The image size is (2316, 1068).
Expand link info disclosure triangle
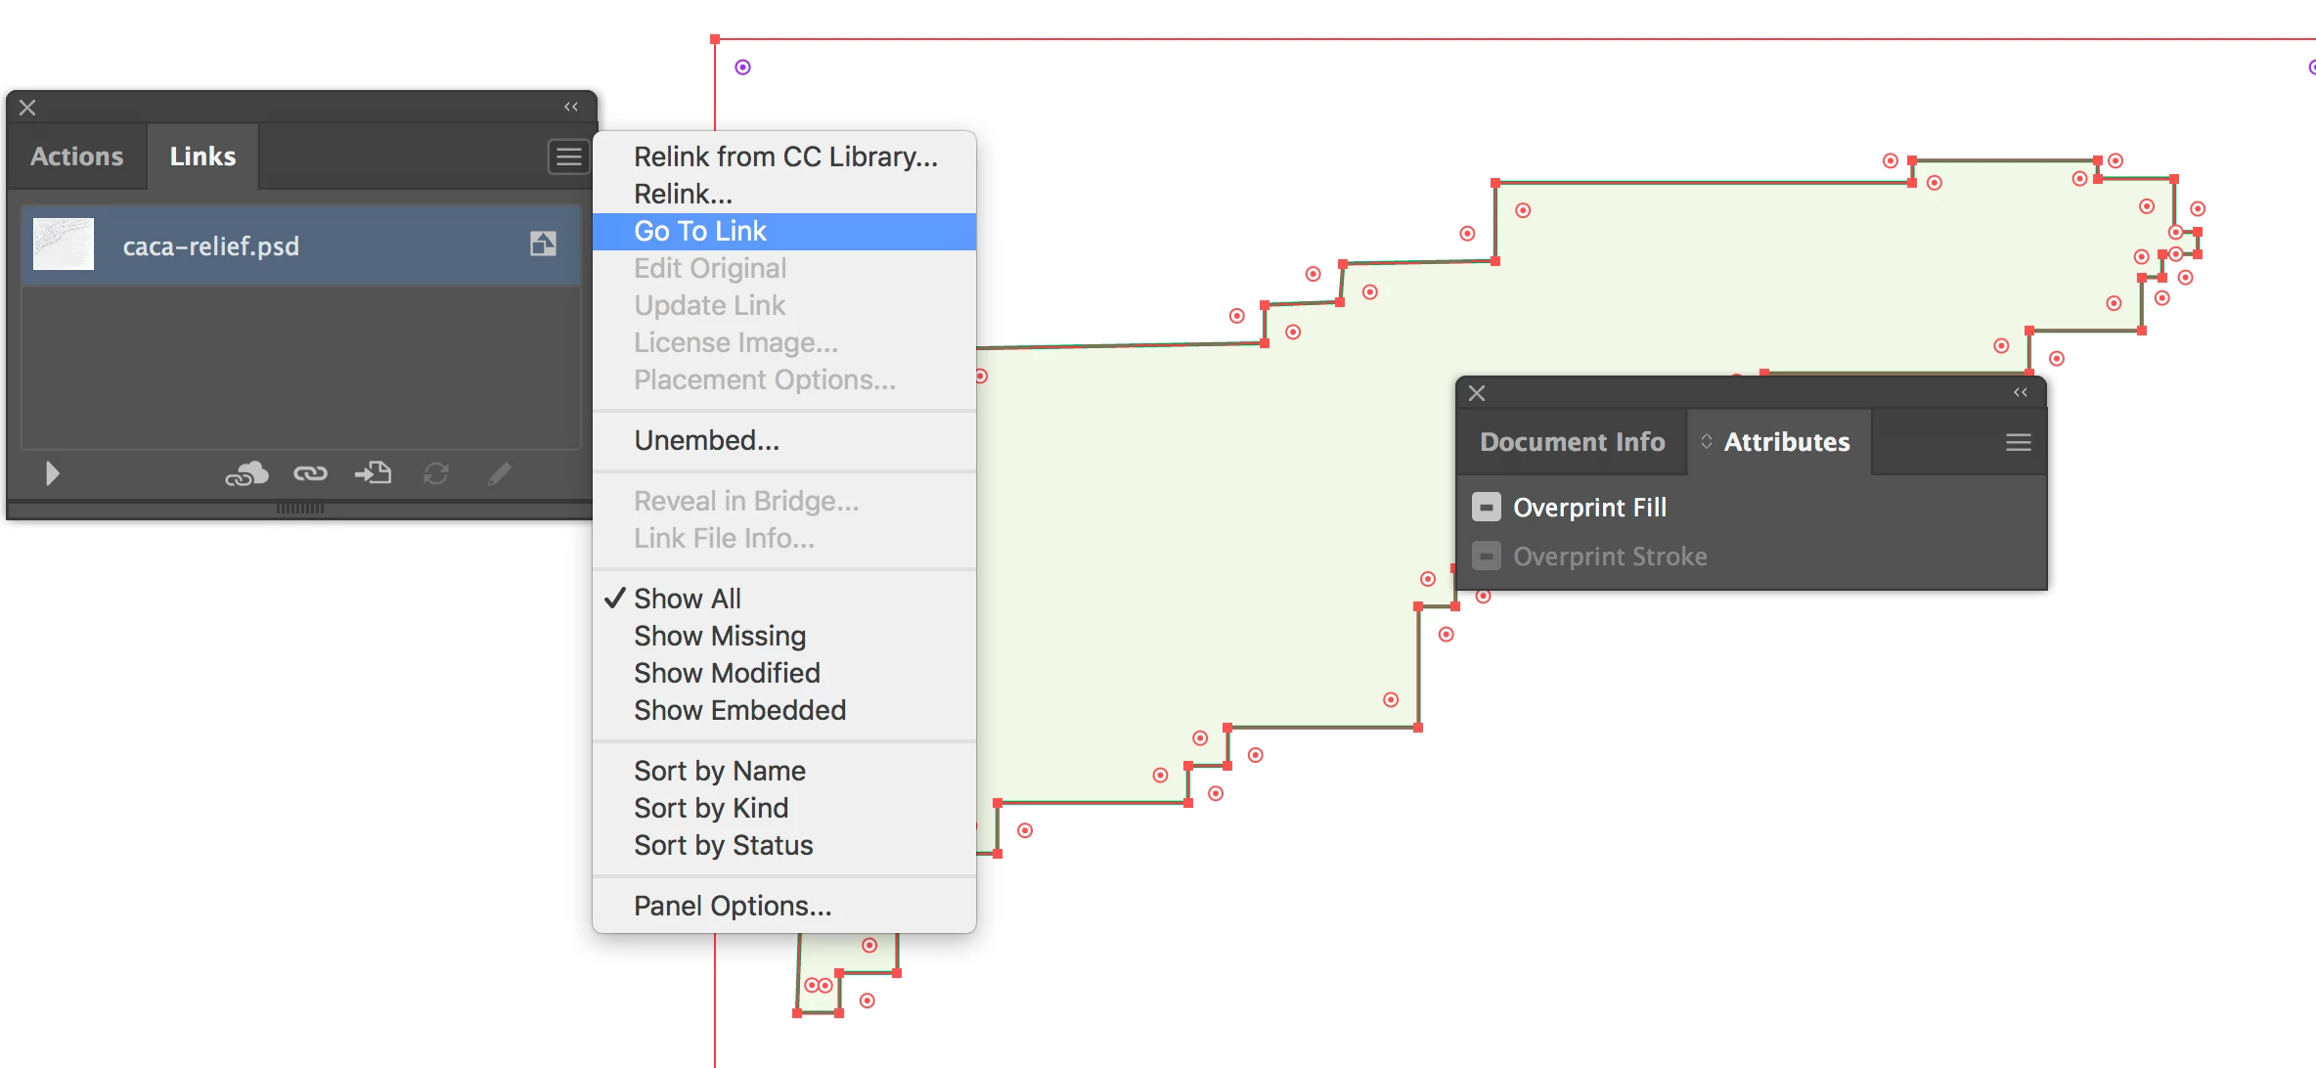pos(53,474)
